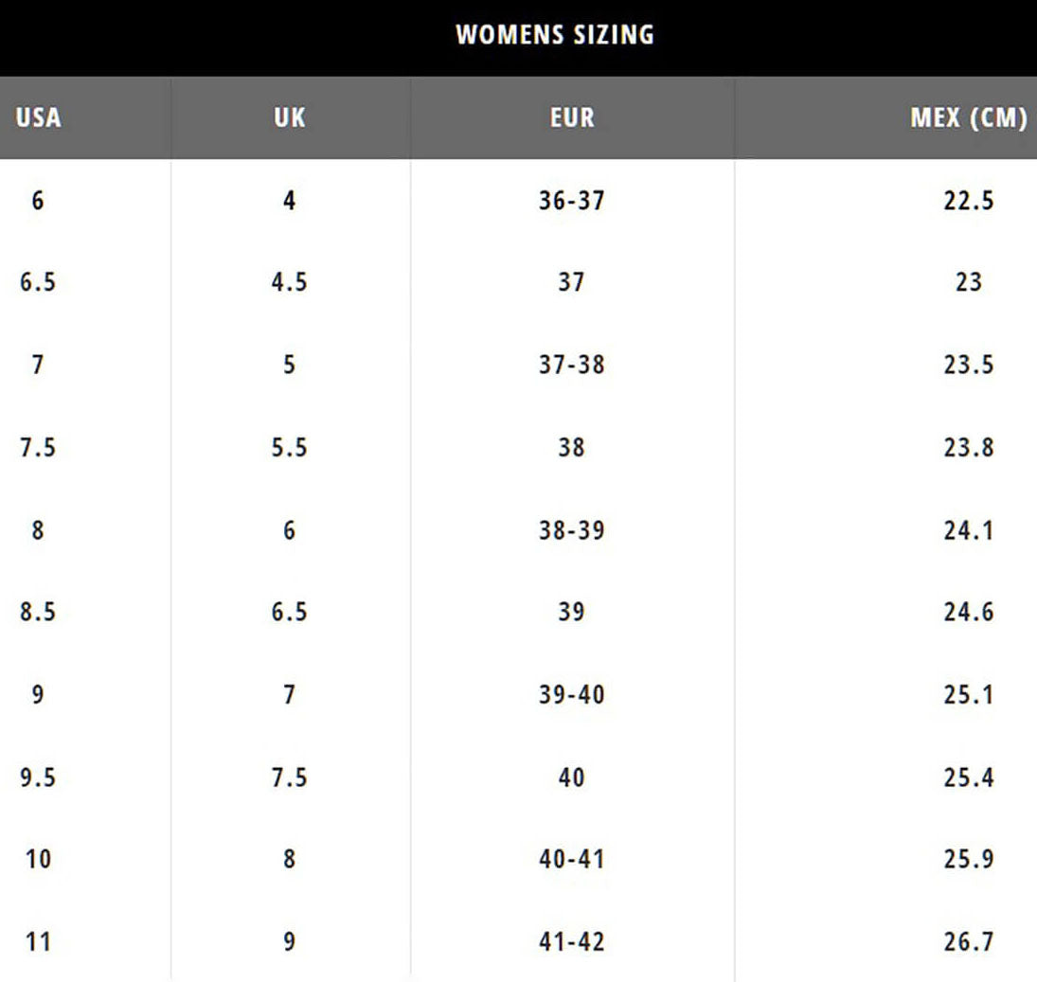Screen dimensions: 1037x982
Task: Click the MEX (CM) column header
Action: pos(968,117)
